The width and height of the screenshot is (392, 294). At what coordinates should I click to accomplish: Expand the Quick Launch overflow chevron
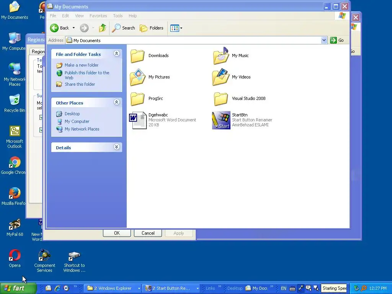pyautogui.click(x=75, y=286)
